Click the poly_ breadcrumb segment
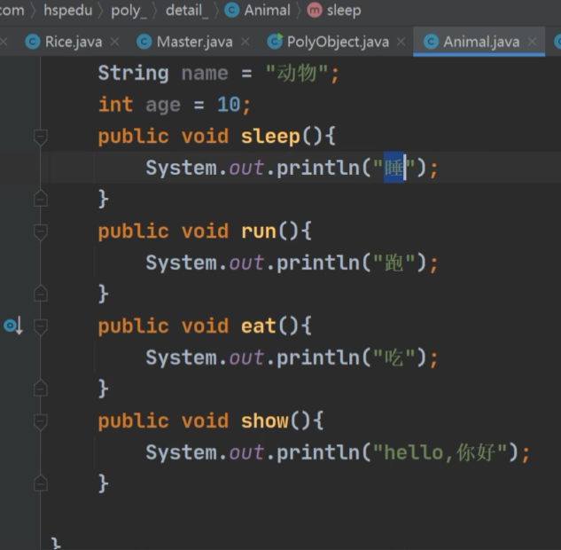561x550 pixels. tap(129, 11)
